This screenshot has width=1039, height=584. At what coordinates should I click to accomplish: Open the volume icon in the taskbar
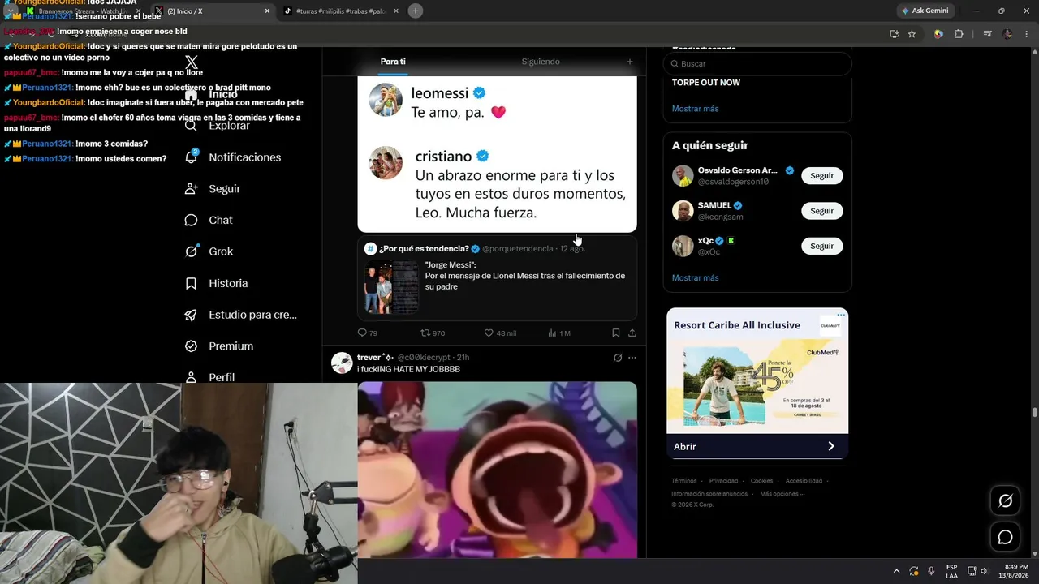985,571
